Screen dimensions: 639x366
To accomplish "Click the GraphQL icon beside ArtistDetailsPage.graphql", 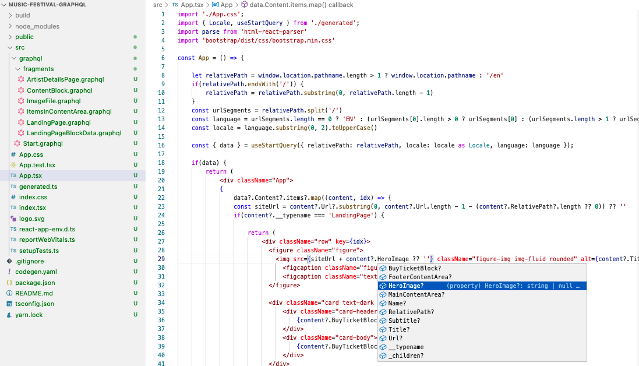I will click(x=22, y=79).
